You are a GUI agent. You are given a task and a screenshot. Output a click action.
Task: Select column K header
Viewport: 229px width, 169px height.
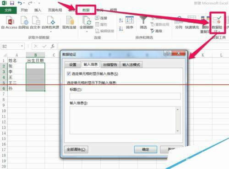[203, 55]
